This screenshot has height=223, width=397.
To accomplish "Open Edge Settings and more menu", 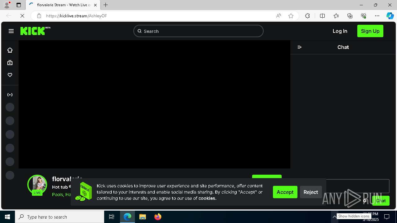I will click(x=377, y=16).
